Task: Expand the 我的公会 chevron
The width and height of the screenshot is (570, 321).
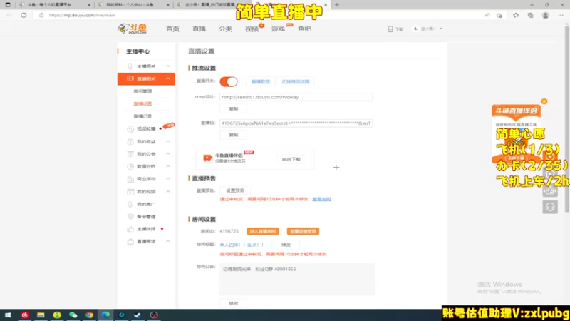Action: point(168,154)
